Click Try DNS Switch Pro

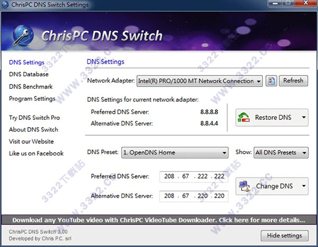pos(34,118)
